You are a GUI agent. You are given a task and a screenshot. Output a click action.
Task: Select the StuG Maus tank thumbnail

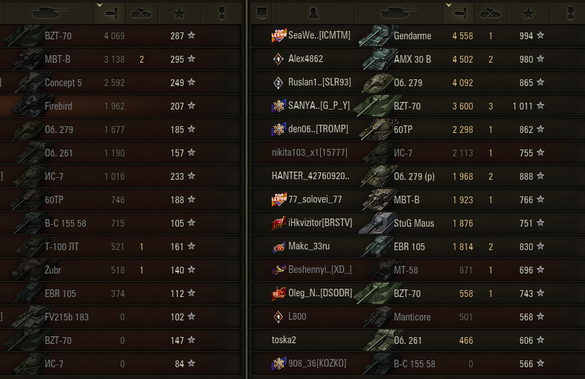376,223
